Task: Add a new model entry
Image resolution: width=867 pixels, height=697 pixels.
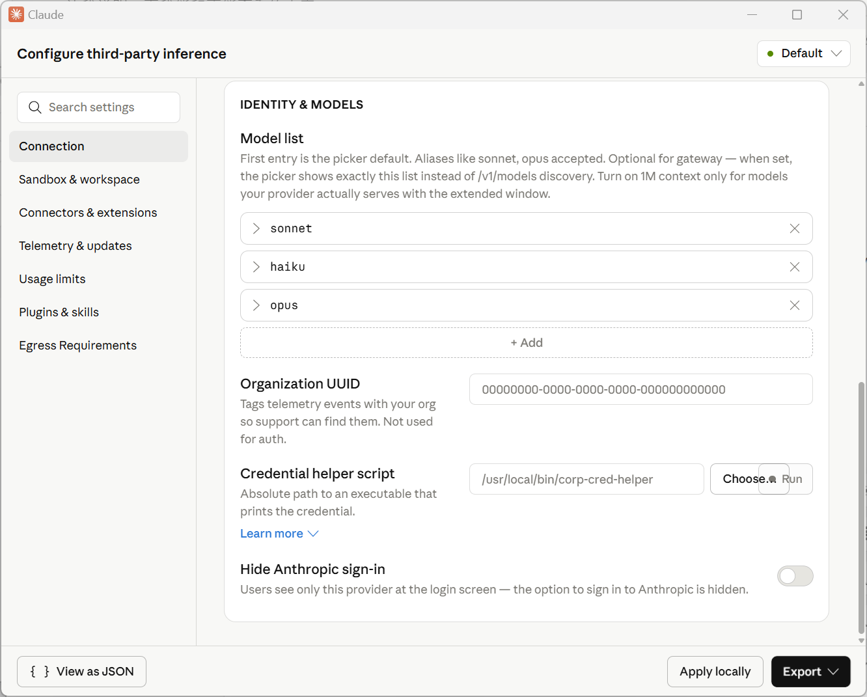Action: (526, 343)
